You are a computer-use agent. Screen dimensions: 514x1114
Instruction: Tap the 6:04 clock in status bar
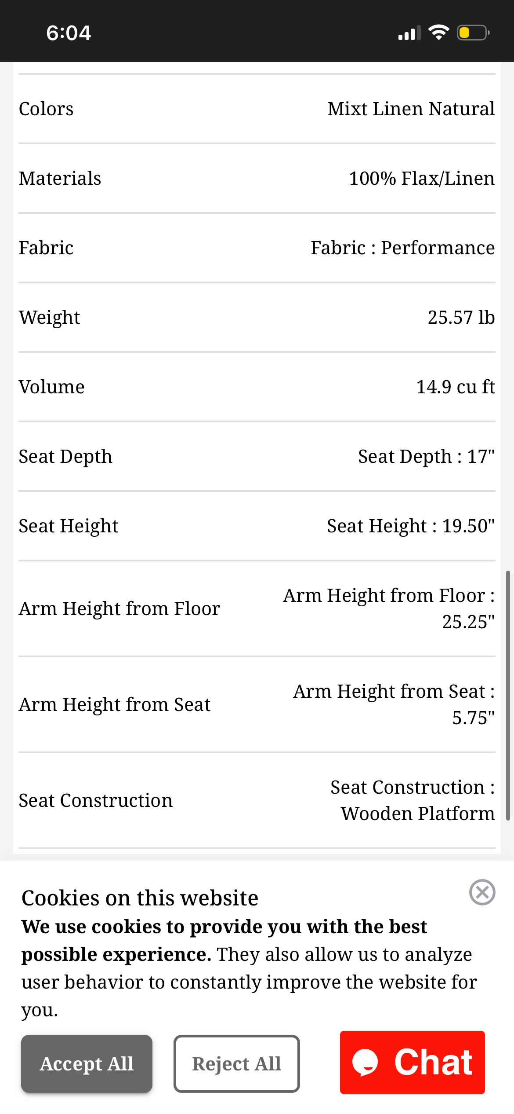[x=69, y=33]
